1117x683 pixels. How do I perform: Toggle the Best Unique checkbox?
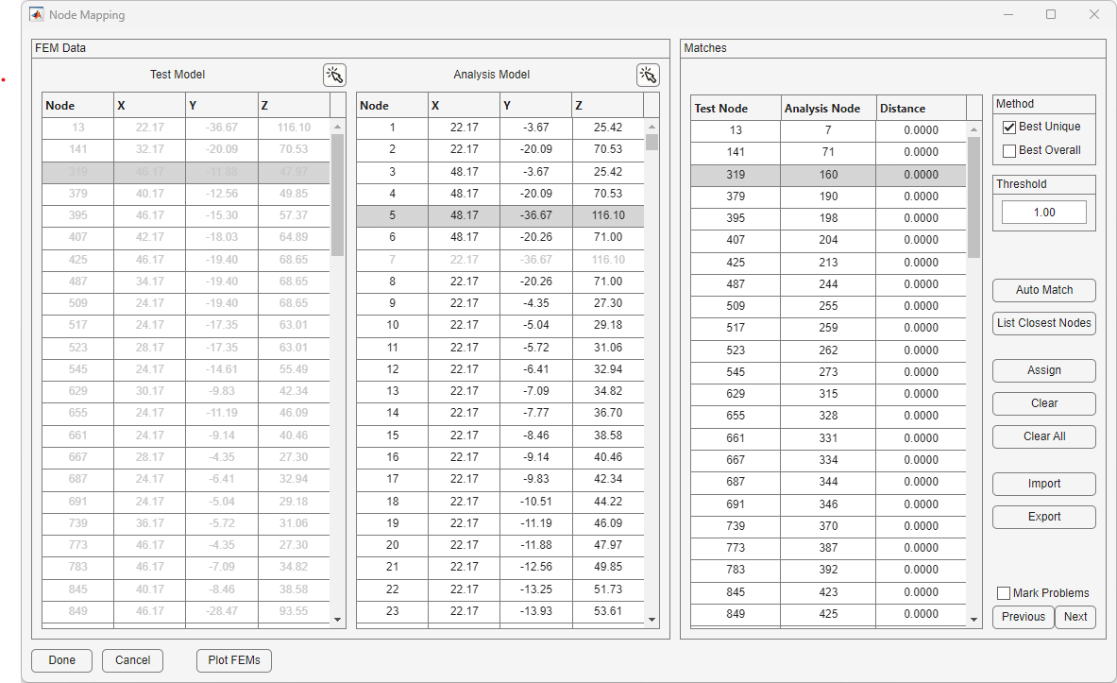click(1008, 127)
